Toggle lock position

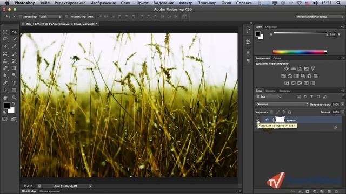(283, 112)
